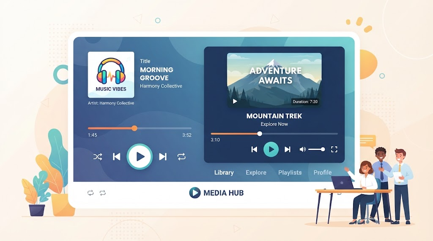Mute audio with the speaker icon

tap(303, 150)
